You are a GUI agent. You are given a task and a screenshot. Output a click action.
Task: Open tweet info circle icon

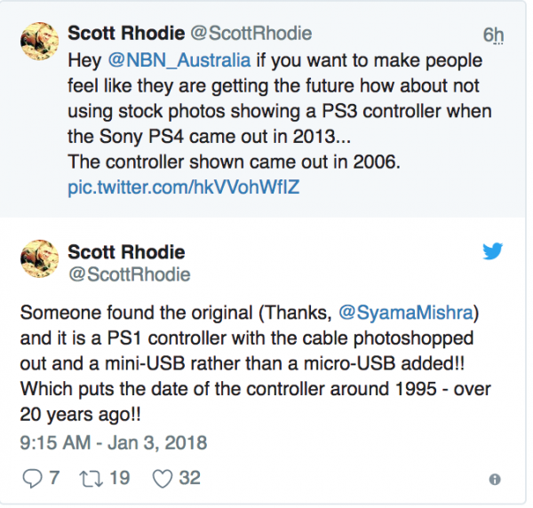(494, 479)
